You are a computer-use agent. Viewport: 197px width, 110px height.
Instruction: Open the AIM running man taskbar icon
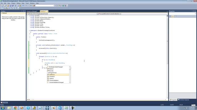pos(34,108)
